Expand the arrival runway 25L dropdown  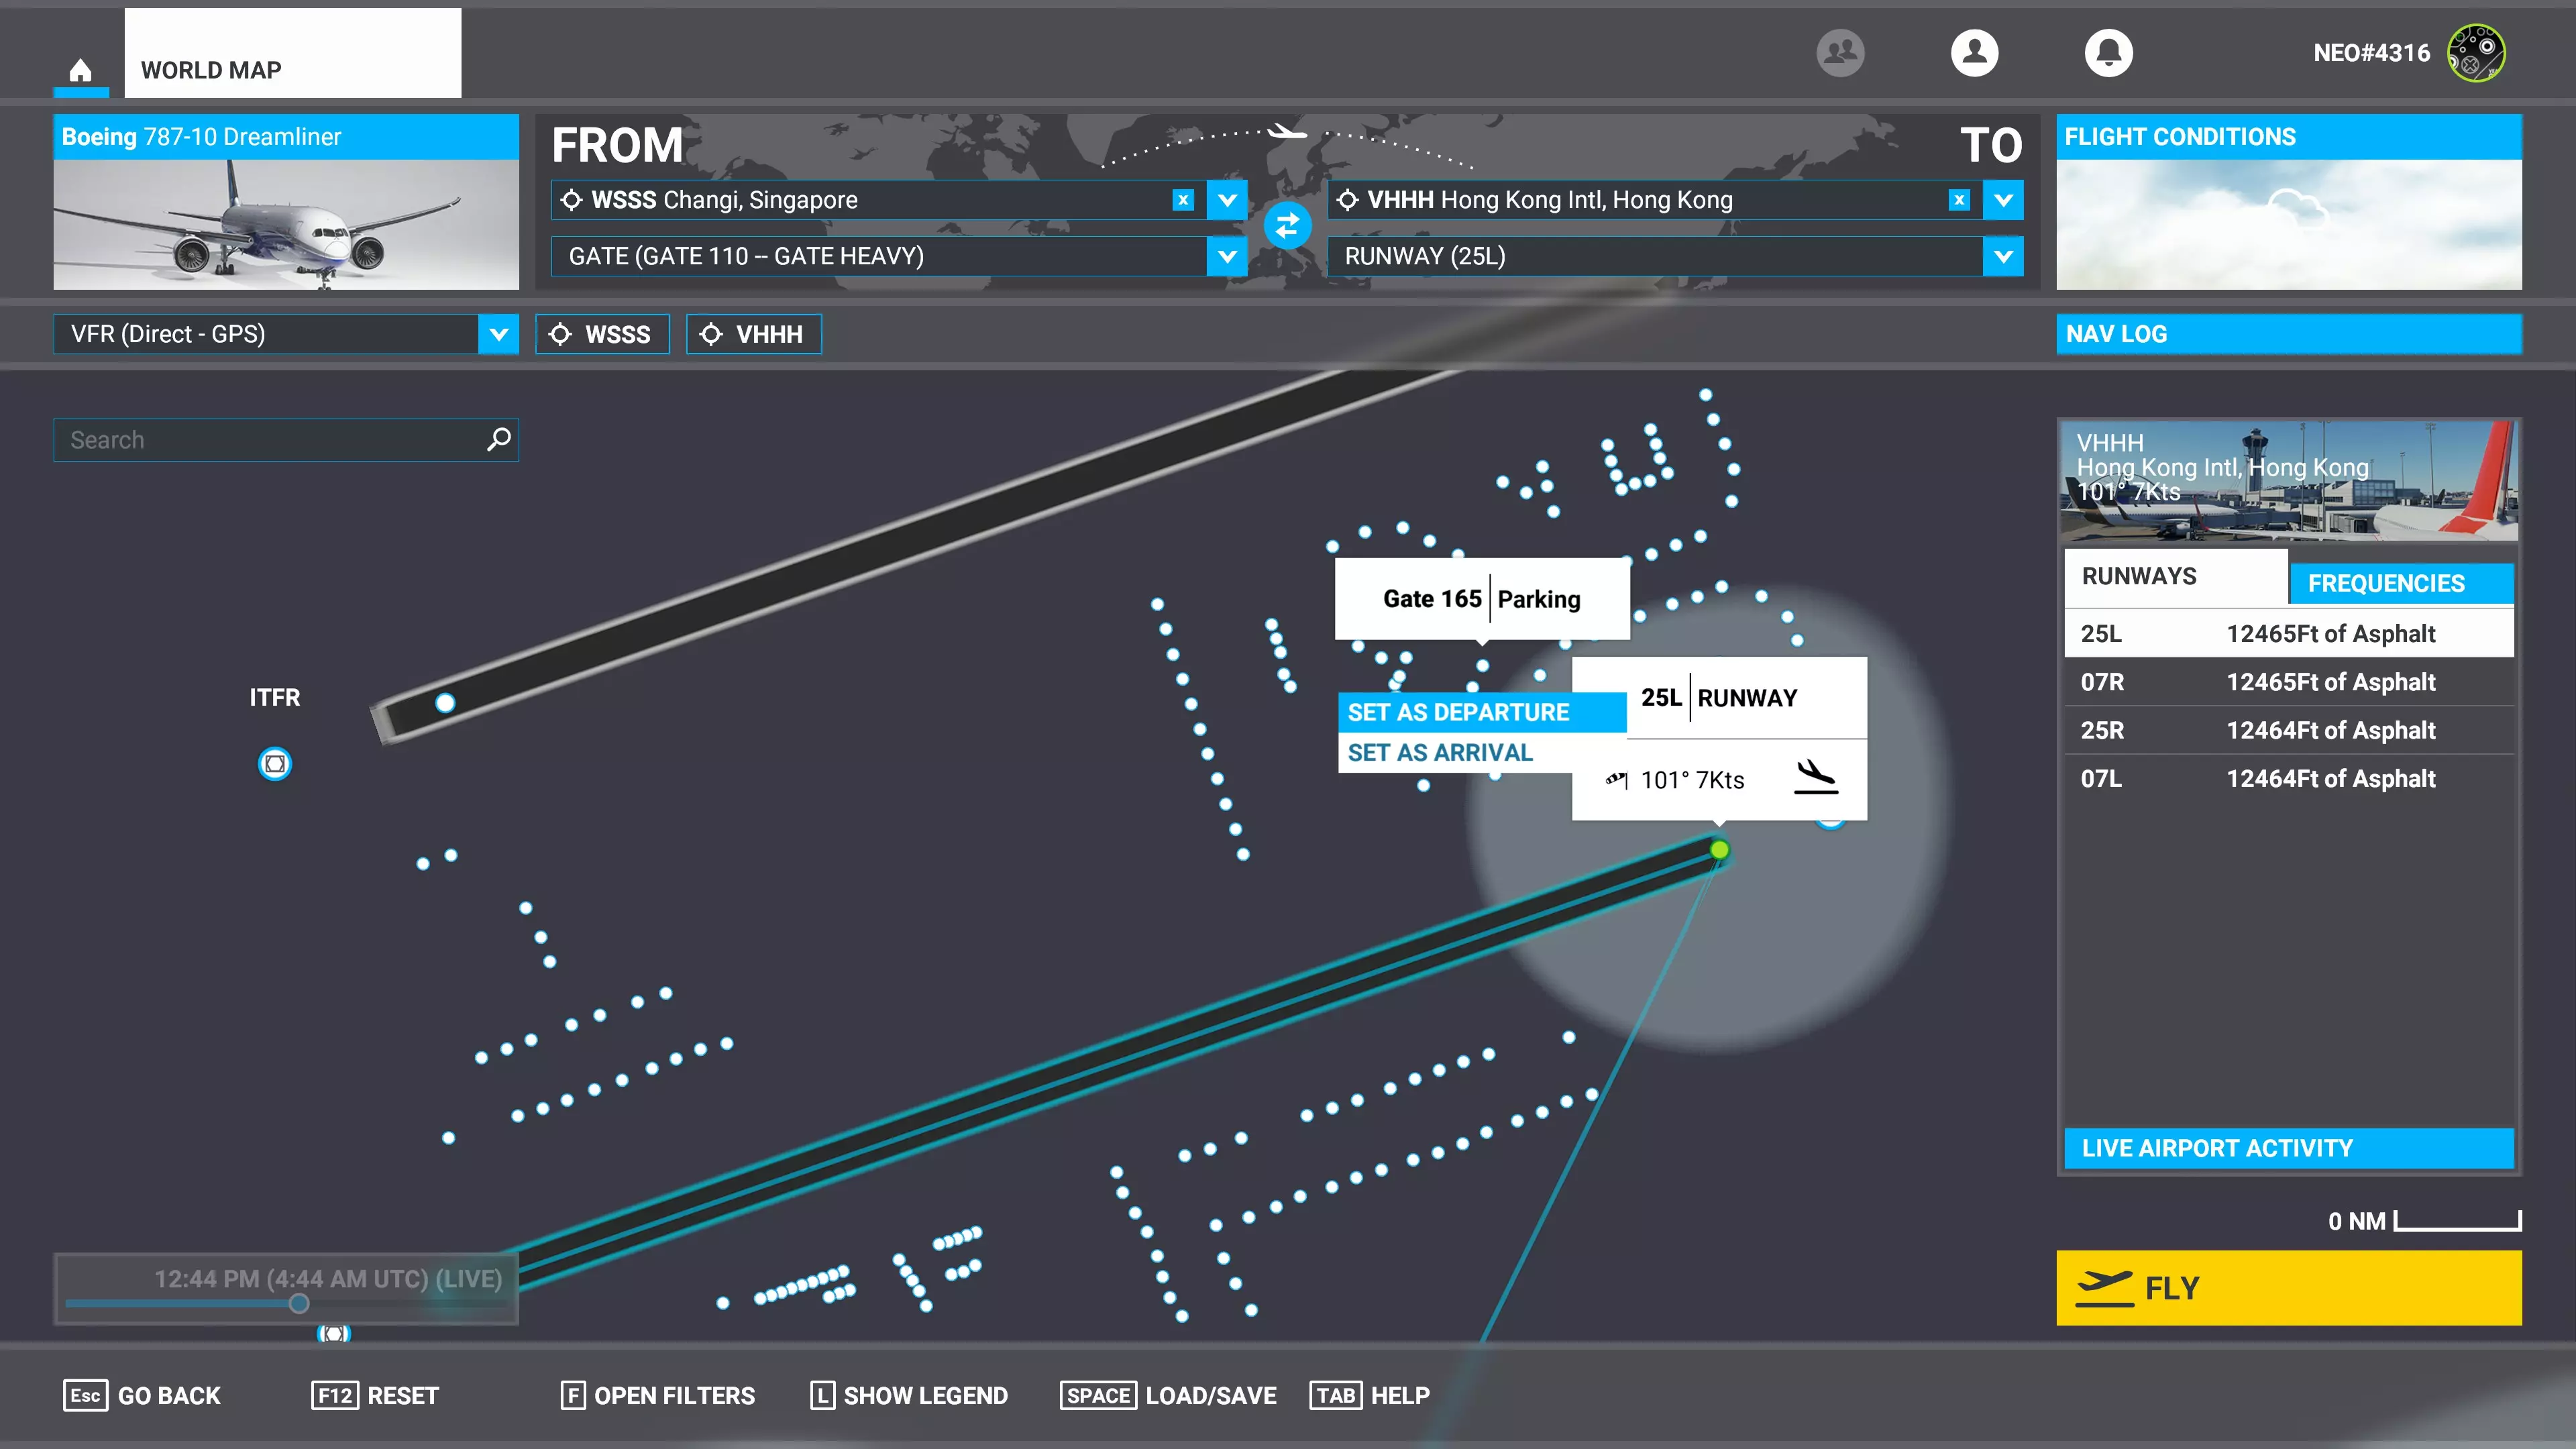pos(2003,256)
